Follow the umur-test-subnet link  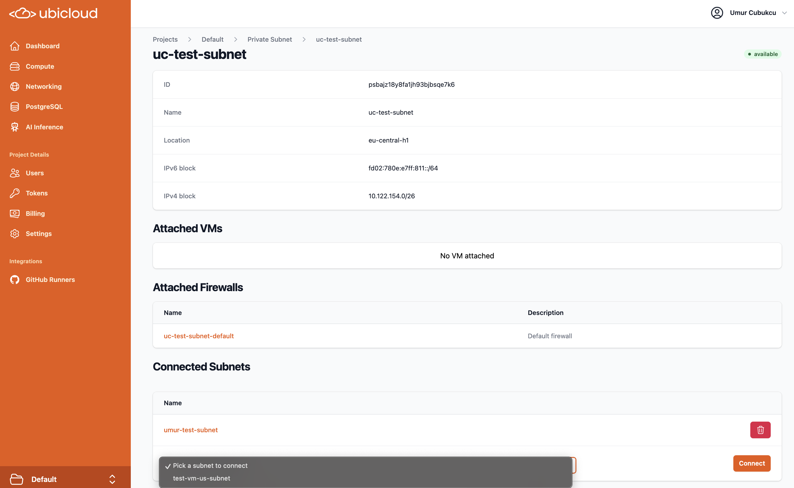(x=190, y=430)
